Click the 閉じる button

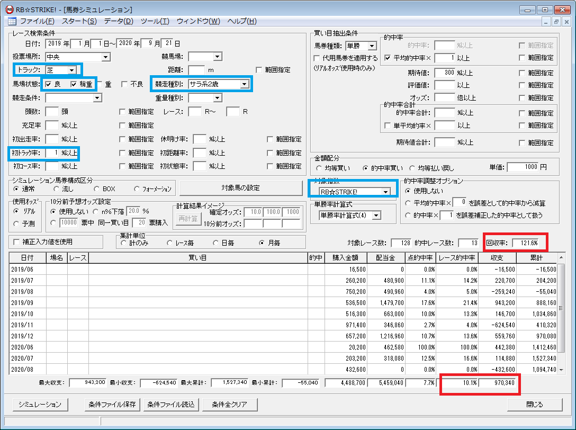coord(535,404)
